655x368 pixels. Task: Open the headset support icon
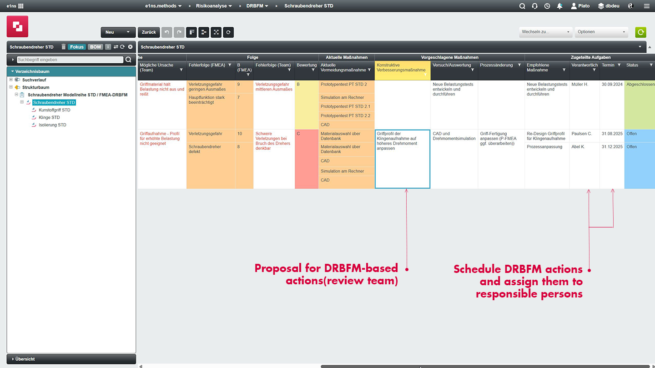[535, 6]
